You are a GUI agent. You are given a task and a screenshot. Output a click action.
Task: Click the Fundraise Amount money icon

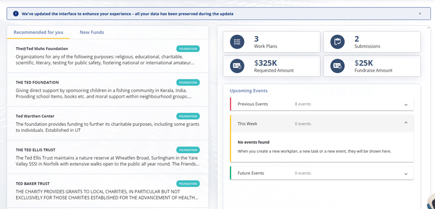click(x=337, y=66)
